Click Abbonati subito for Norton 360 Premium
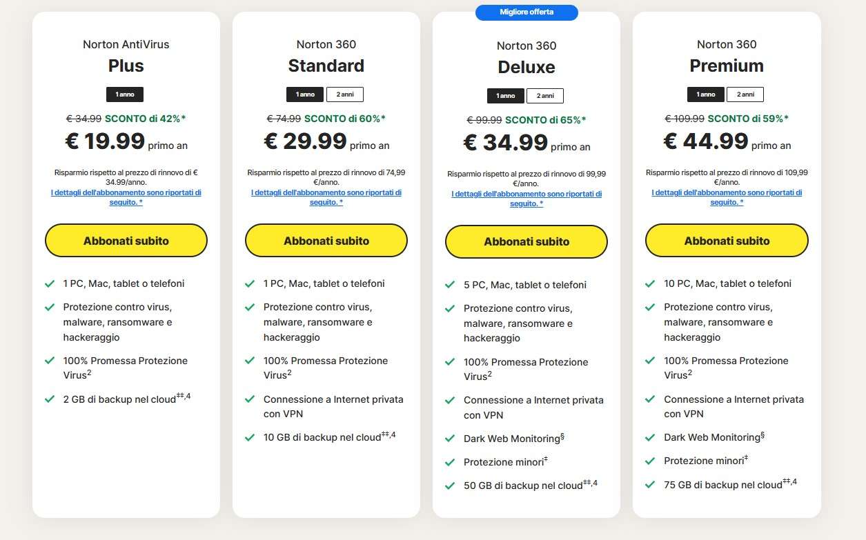Viewport: 866px width, 540px height. (727, 241)
